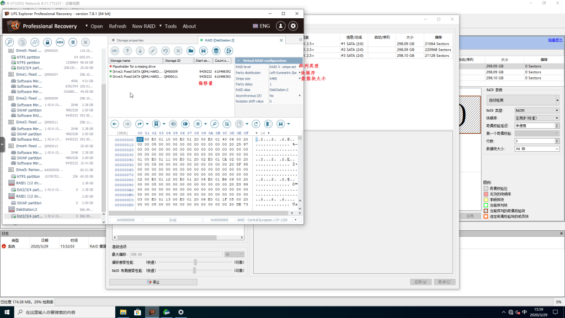Open the user account icon in header
Screen dimensions: 565x318
(x=281, y=26)
